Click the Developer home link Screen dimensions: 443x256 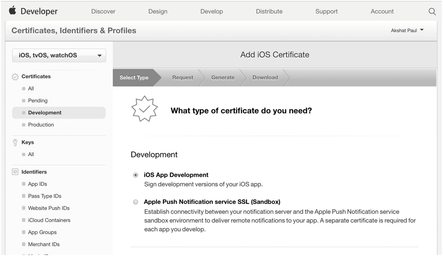39,12
